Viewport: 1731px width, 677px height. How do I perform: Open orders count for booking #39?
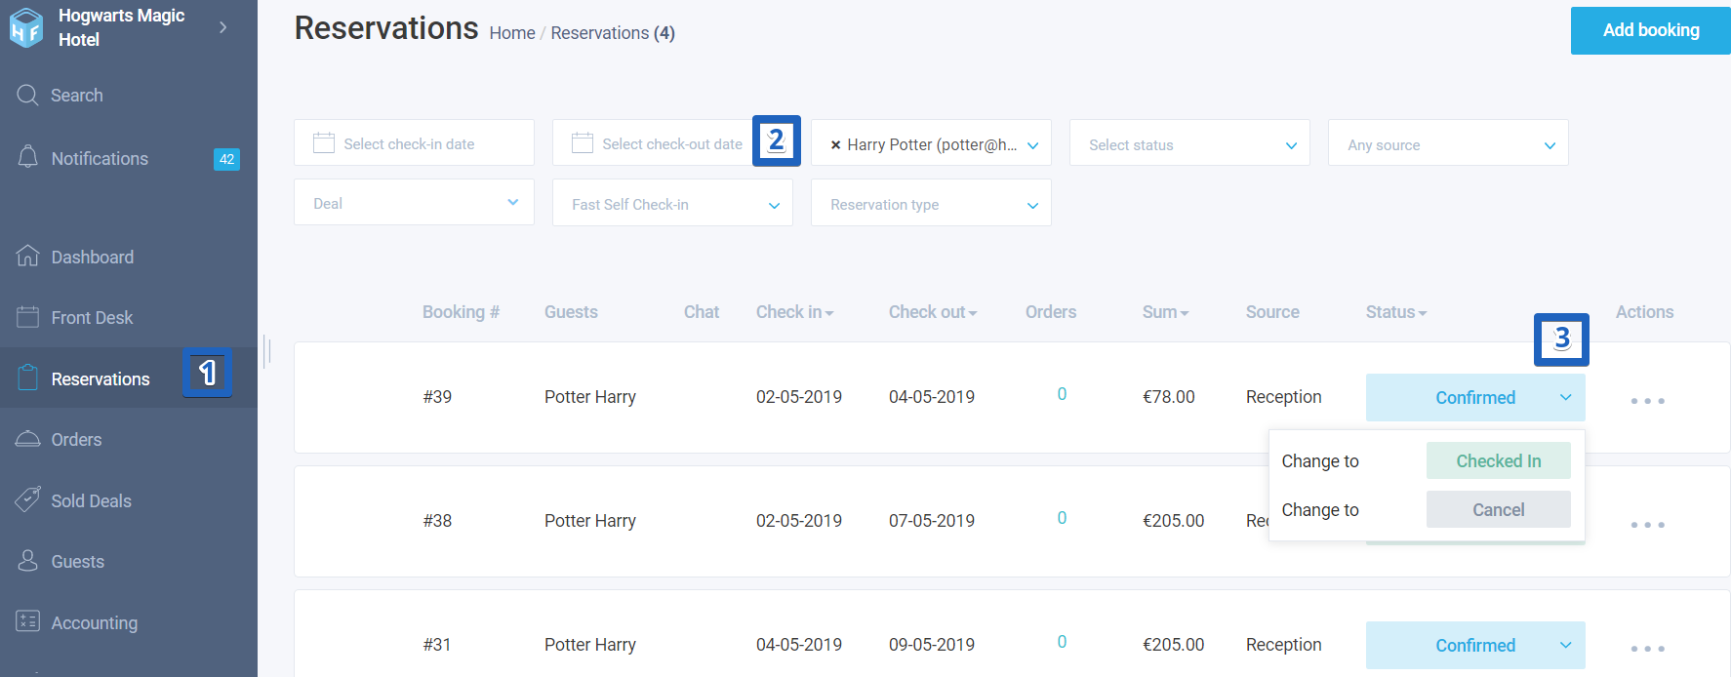click(1062, 394)
